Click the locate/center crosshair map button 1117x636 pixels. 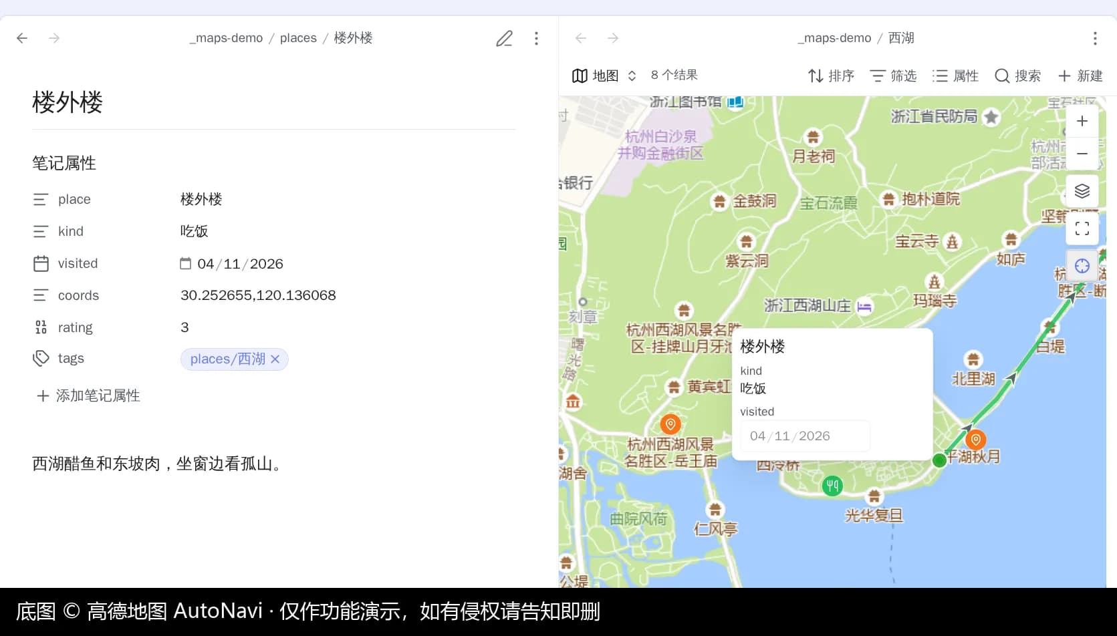(1082, 266)
